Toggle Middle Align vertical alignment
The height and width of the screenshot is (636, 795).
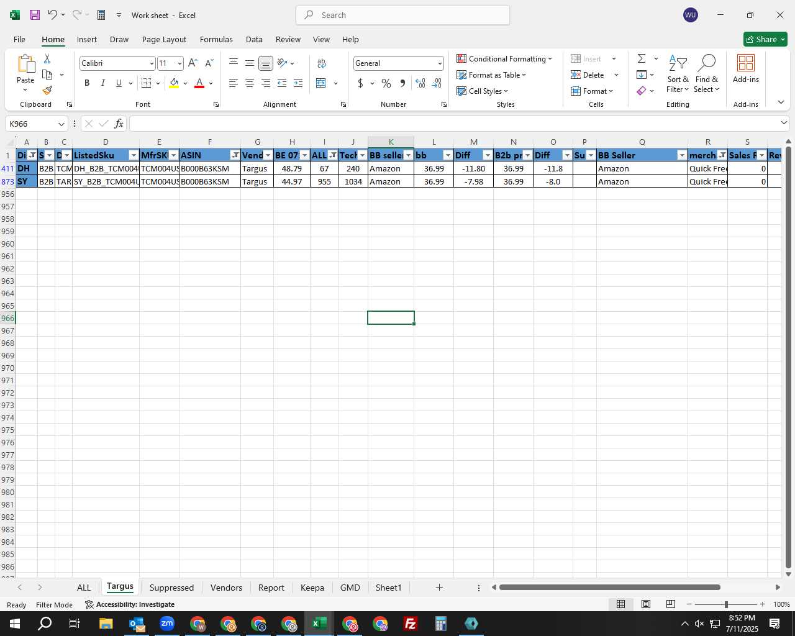250,63
